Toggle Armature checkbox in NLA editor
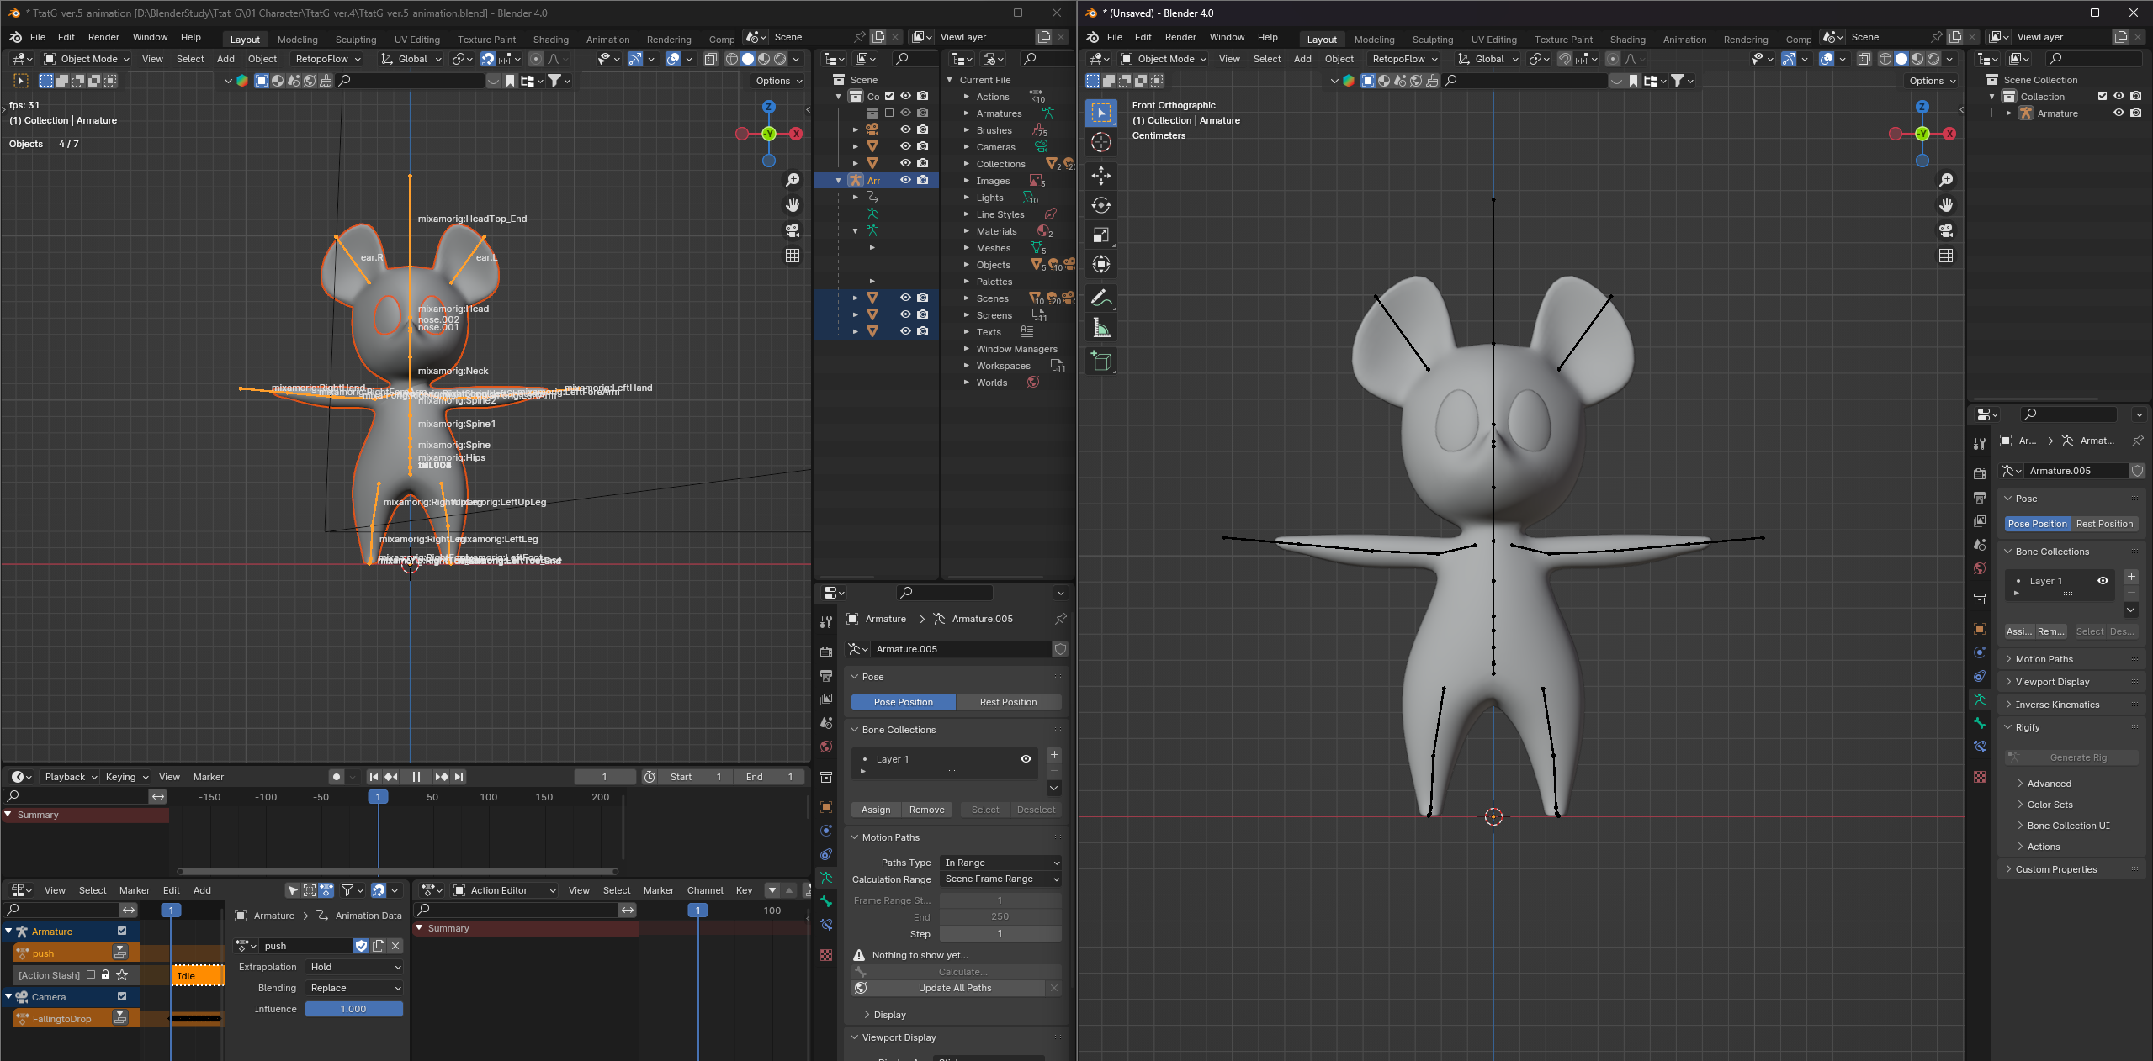 pyautogui.click(x=122, y=931)
